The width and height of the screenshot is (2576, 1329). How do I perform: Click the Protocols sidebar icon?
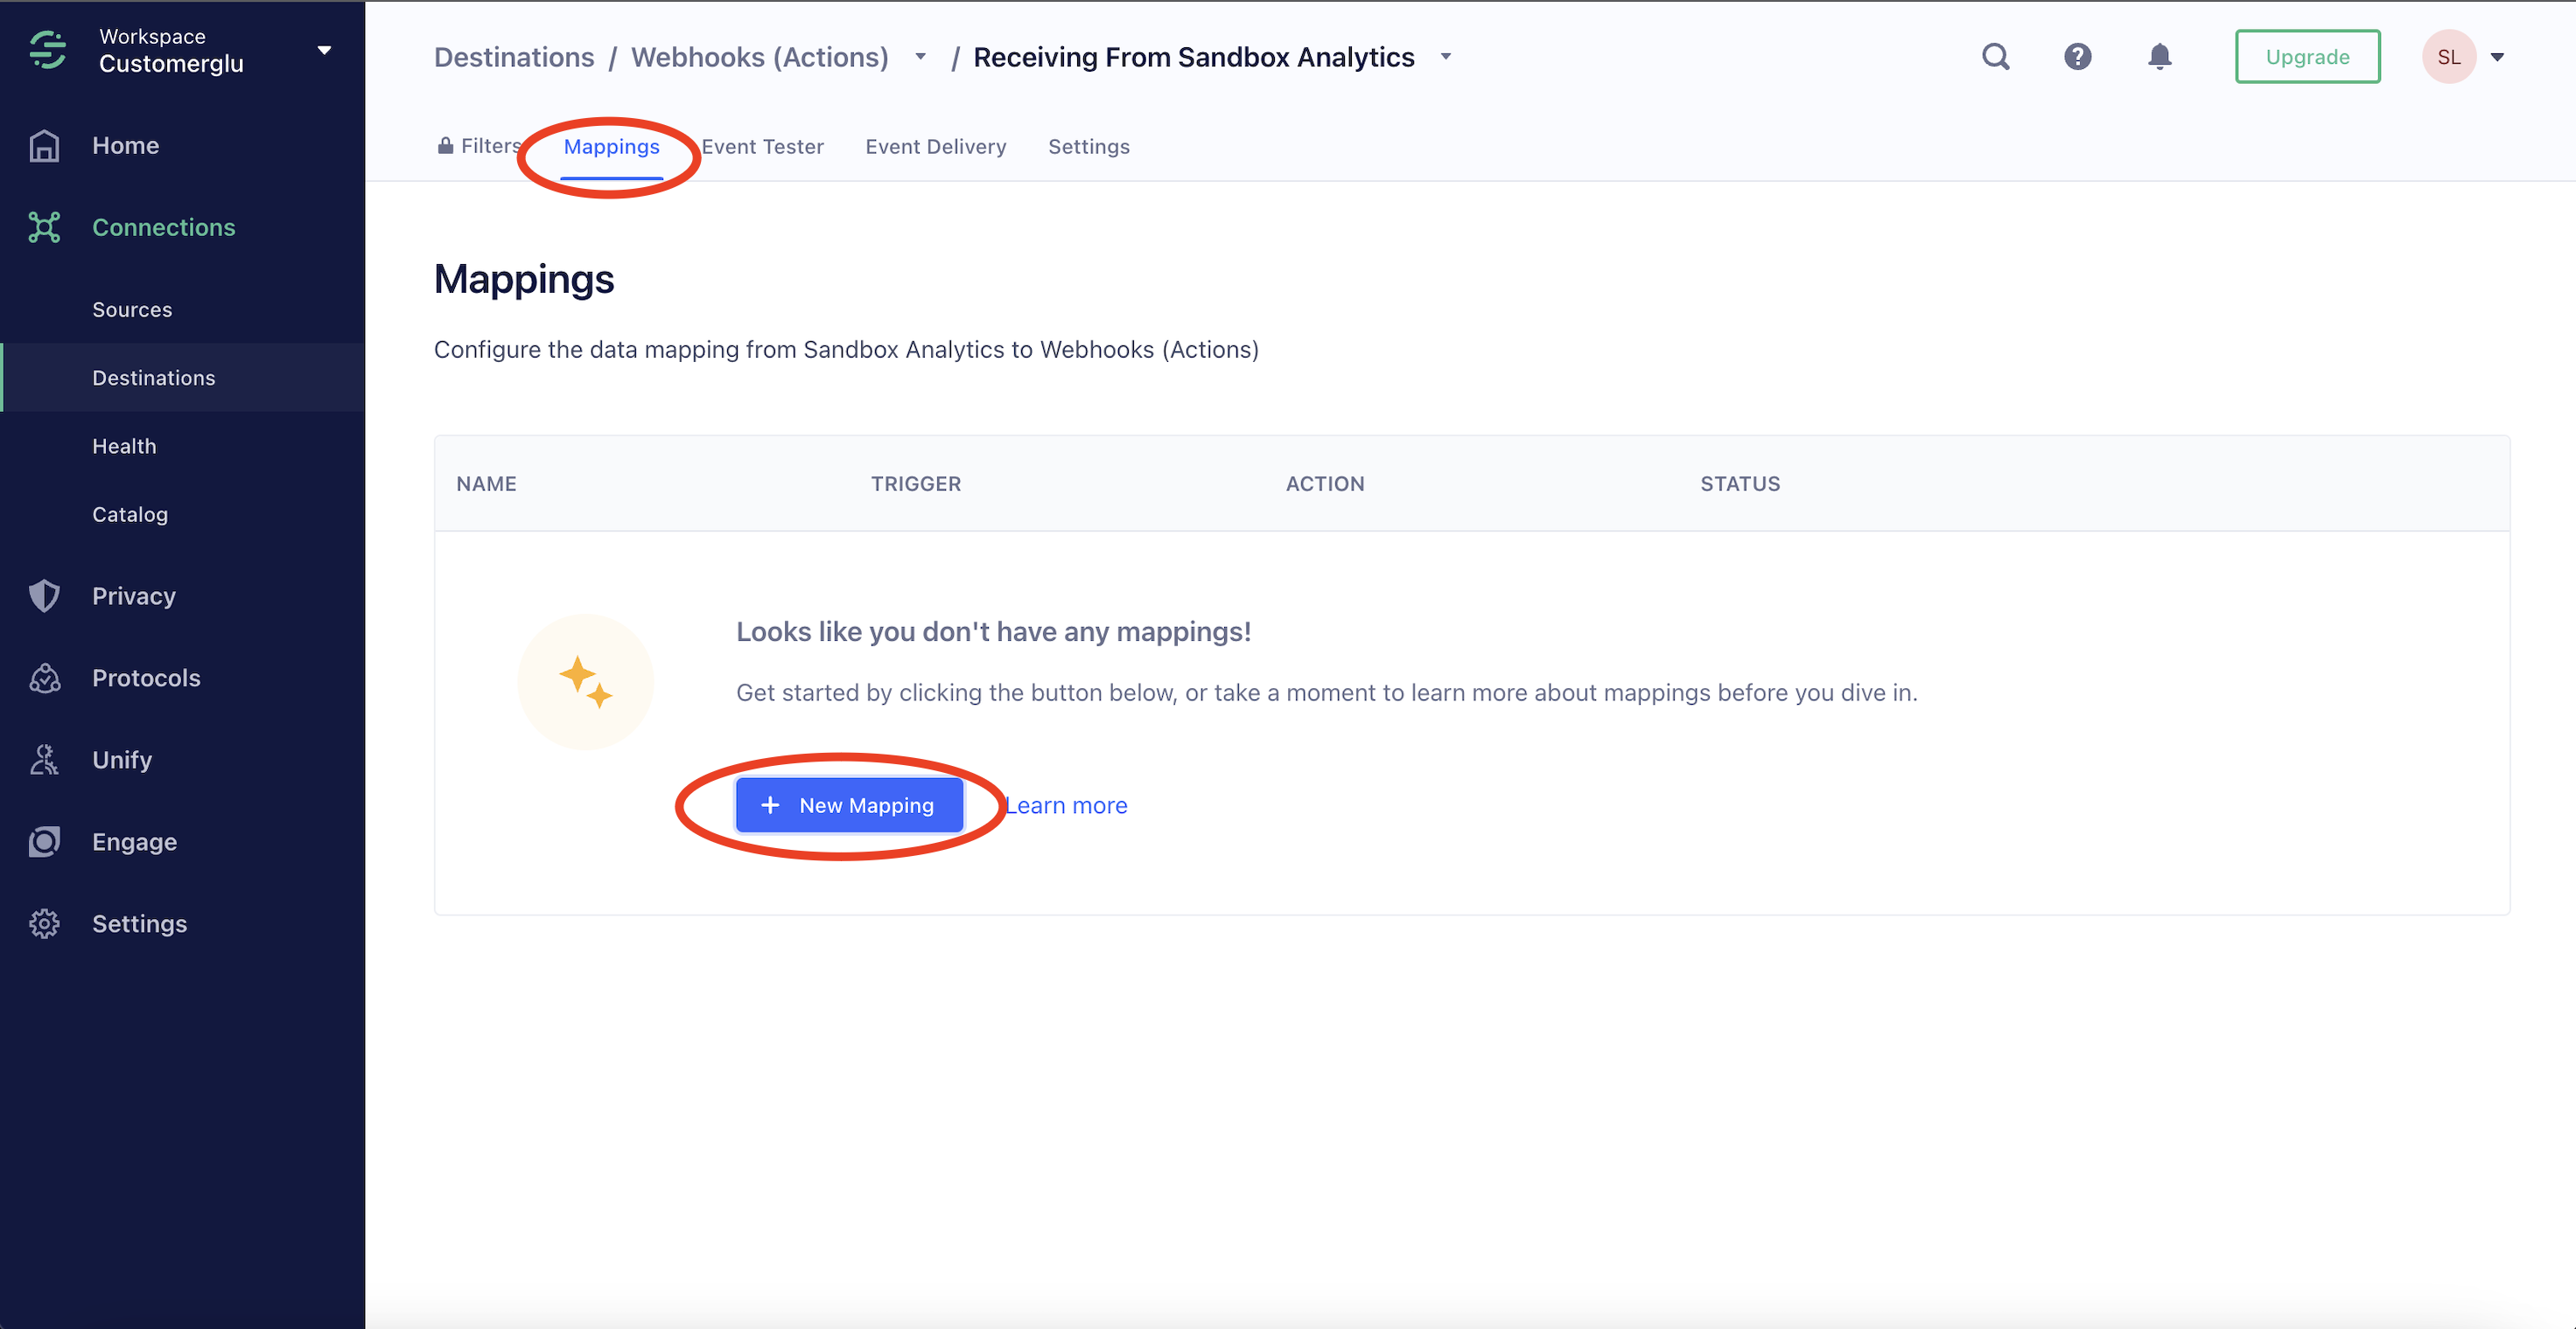44,678
